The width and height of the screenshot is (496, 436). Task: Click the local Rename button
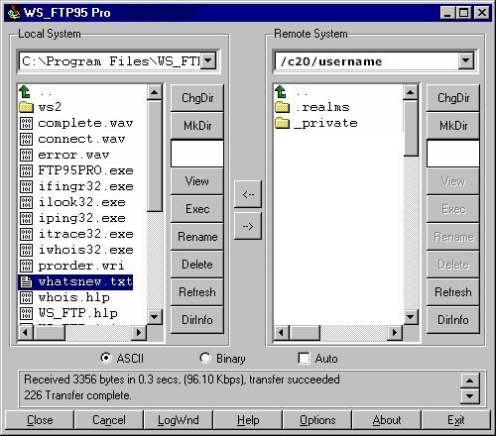[x=197, y=237]
